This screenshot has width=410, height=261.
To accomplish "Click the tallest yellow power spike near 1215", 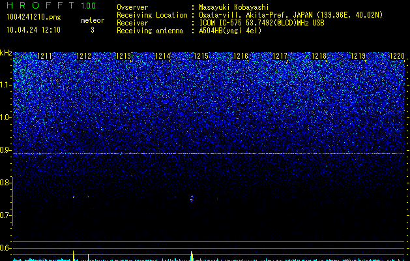I will tap(192, 256).
